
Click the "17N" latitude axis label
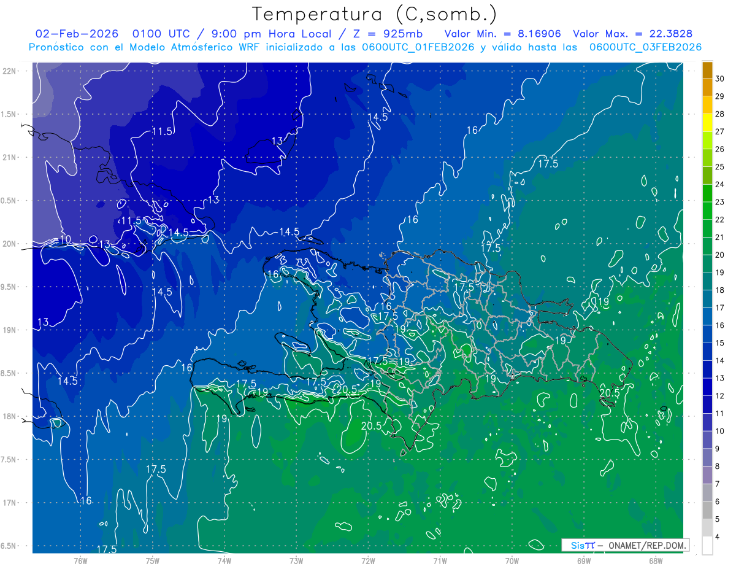pyautogui.click(x=9, y=503)
